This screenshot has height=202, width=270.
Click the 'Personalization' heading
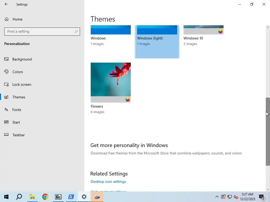[17, 44]
